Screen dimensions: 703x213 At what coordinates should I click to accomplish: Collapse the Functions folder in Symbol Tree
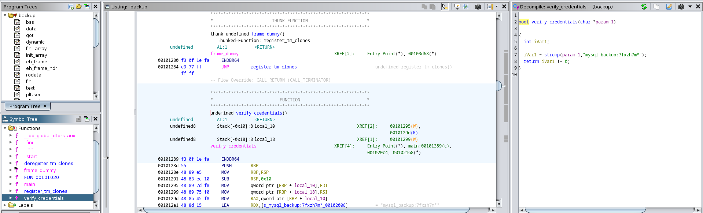(5, 128)
